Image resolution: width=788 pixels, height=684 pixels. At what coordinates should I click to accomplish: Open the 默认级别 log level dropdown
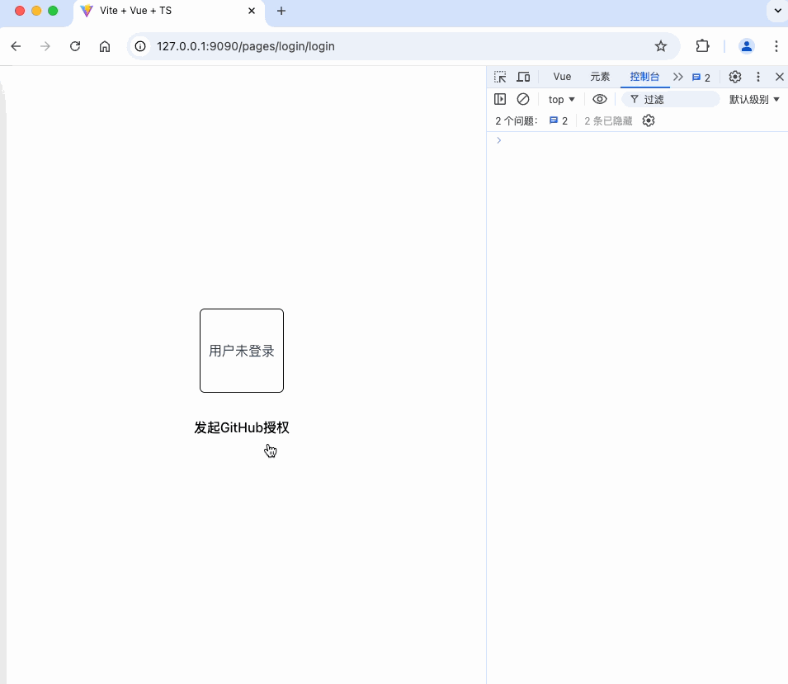[754, 99]
